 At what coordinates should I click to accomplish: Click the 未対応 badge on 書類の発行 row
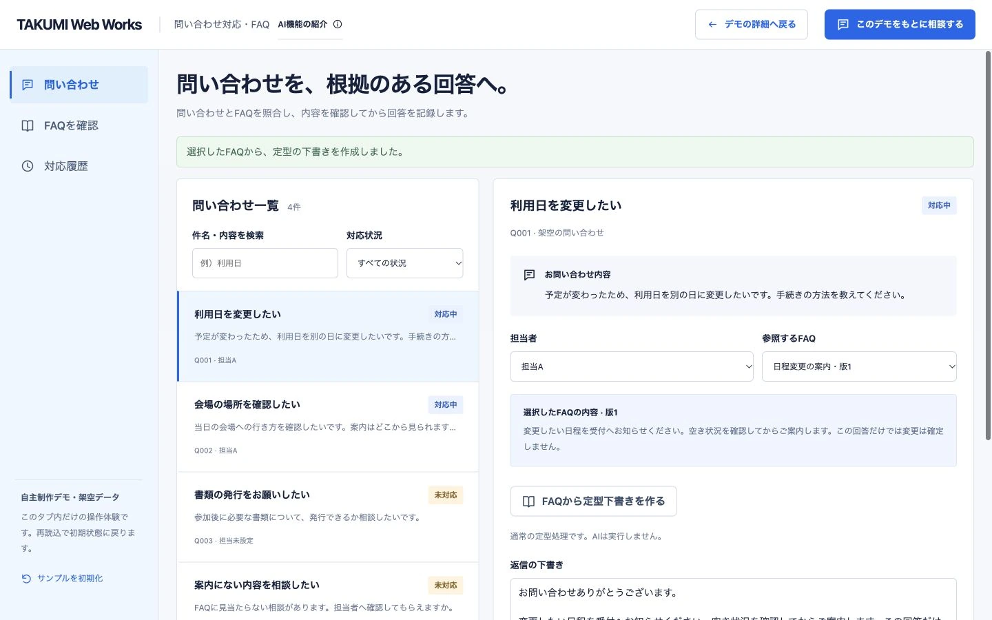click(446, 495)
